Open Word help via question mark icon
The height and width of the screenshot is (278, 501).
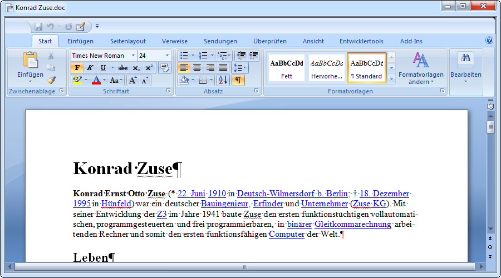click(x=489, y=41)
